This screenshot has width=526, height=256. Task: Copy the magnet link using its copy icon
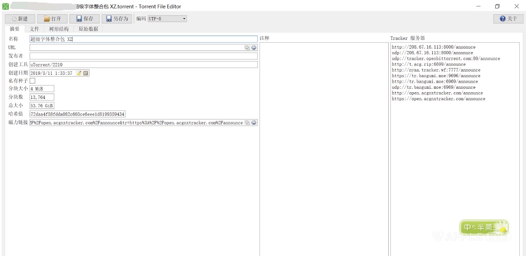(247, 123)
